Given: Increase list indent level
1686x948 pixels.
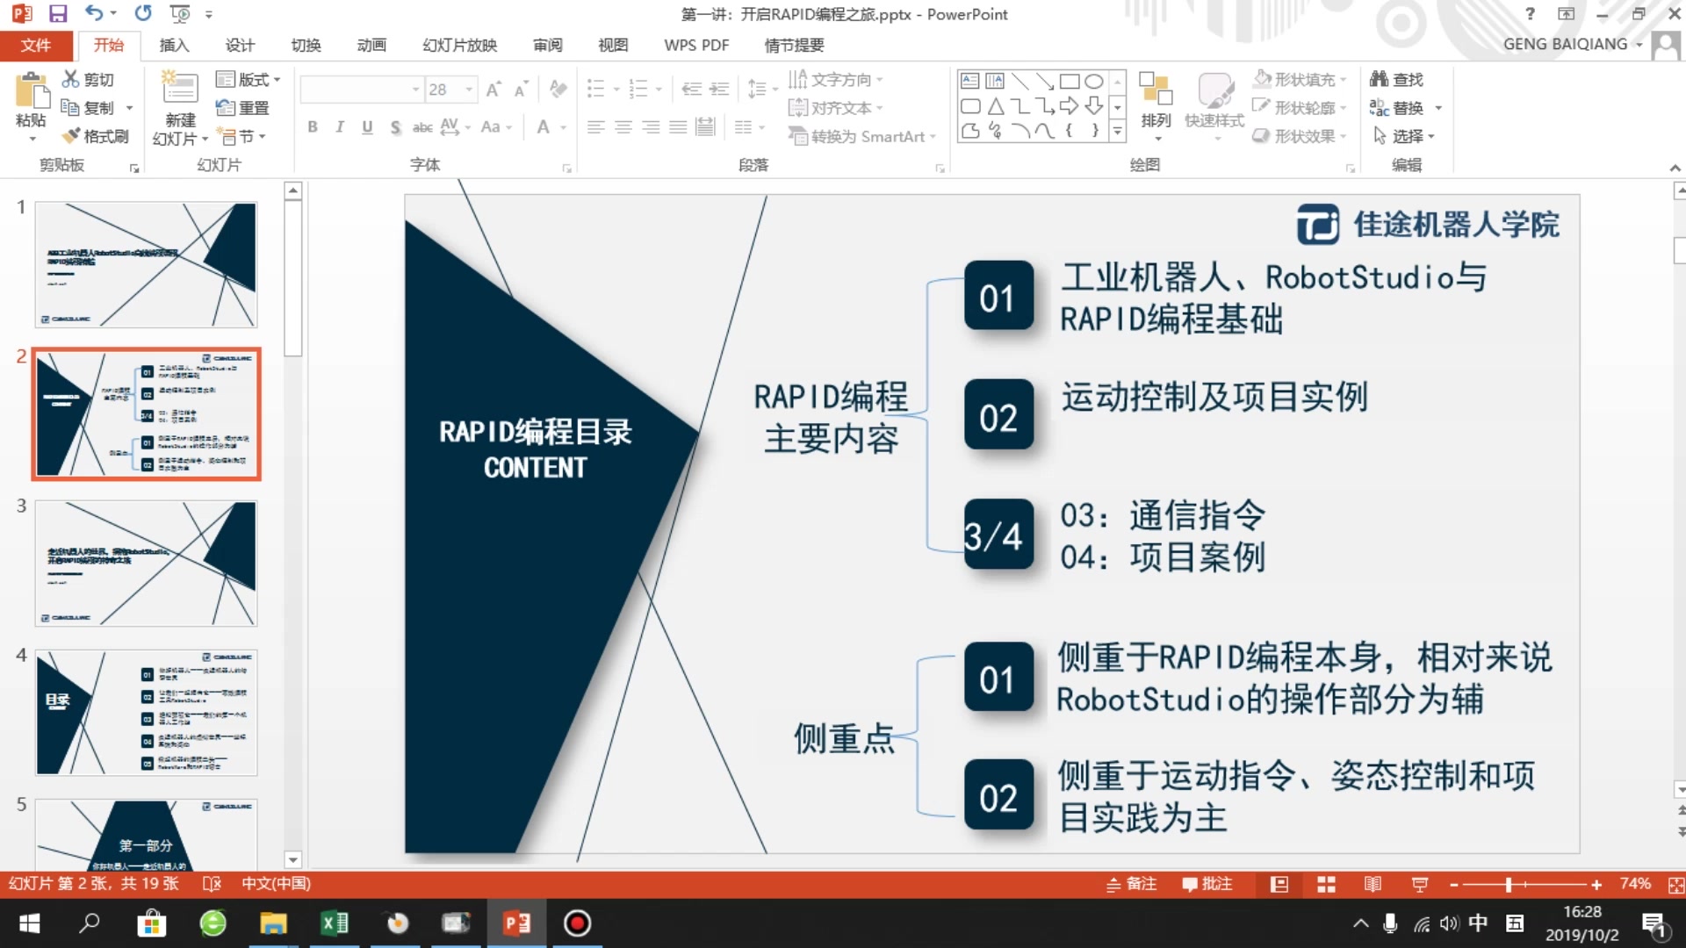Looking at the screenshot, I should pyautogui.click(x=719, y=89).
